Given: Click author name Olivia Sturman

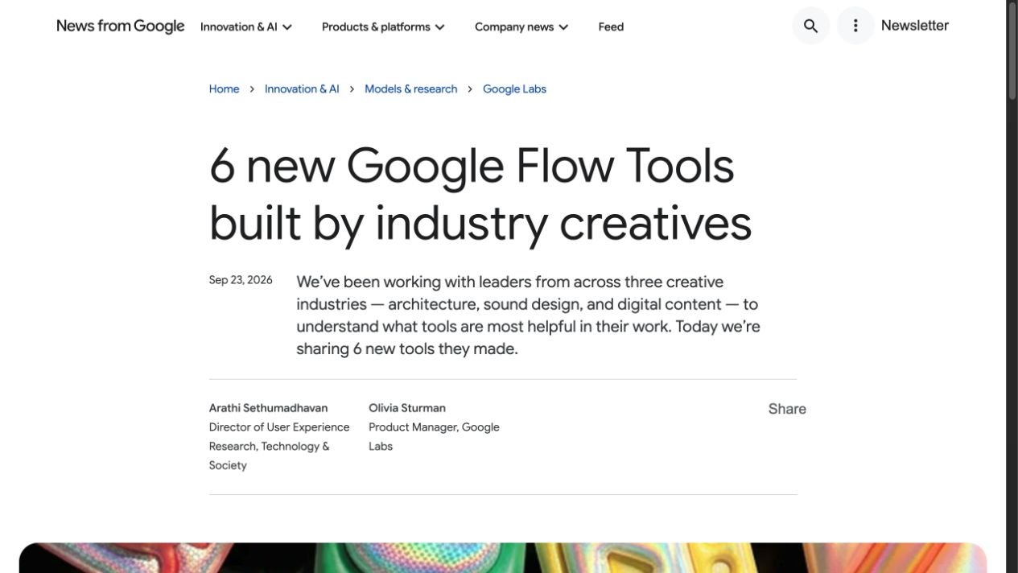Looking at the screenshot, I should [407, 408].
